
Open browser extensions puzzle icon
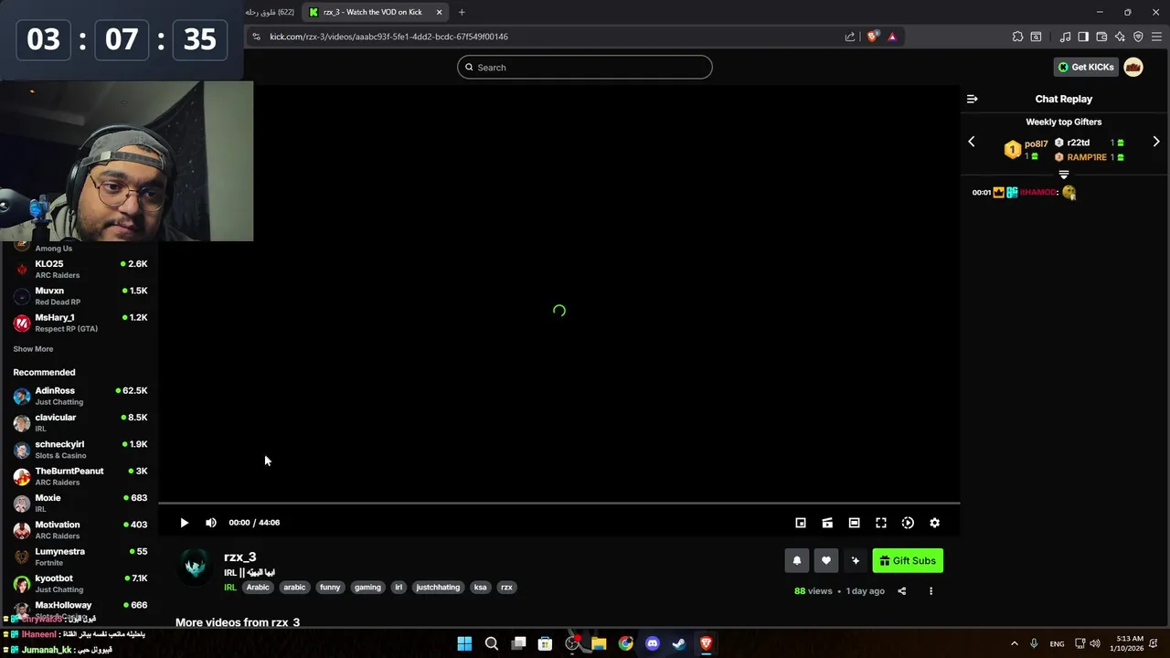[1017, 37]
